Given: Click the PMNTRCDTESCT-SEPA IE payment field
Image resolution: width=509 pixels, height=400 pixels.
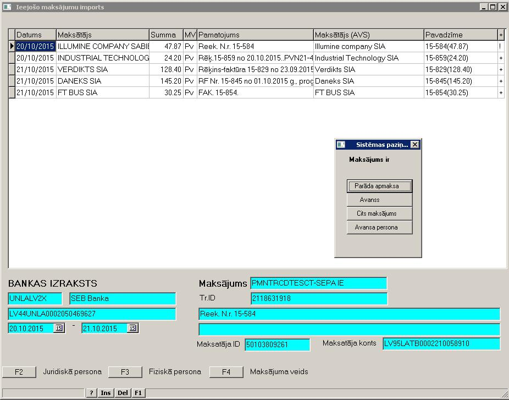Looking at the screenshot, I should pyautogui.click(x=319, y=283).
